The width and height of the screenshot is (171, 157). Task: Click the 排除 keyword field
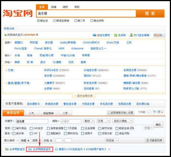[71, 121]
